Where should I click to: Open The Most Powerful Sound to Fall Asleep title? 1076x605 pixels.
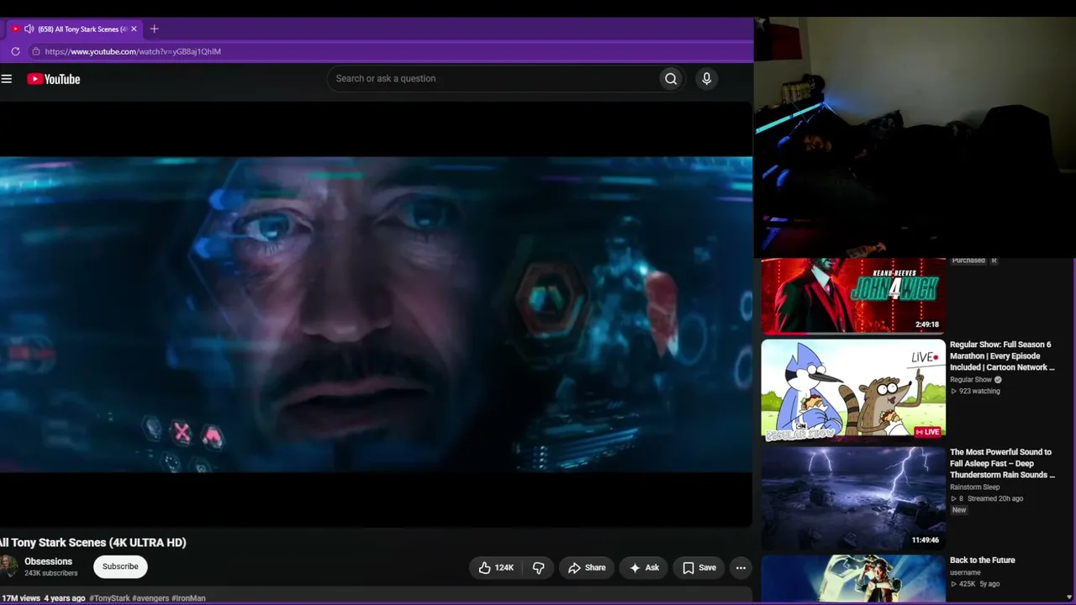pos(1002,464)
